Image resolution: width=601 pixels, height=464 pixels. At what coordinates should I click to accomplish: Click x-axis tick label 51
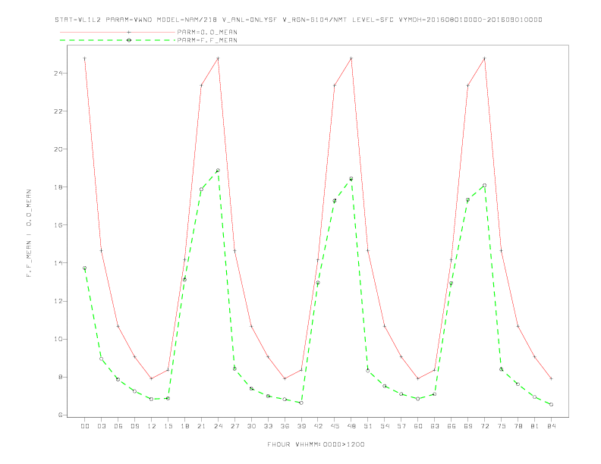[x=368, y=426]
